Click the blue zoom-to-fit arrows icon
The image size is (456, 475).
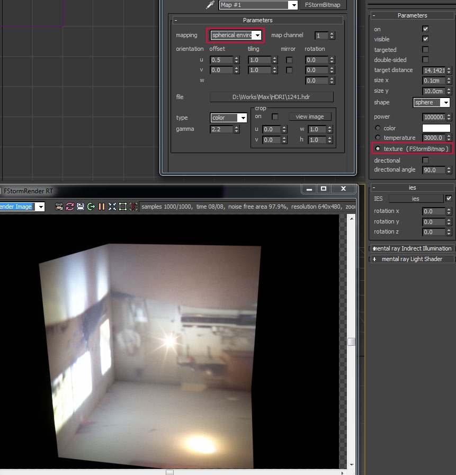point(112,207)
